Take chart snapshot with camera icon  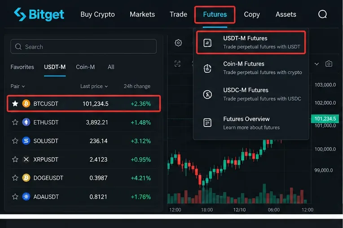[329, 64]
